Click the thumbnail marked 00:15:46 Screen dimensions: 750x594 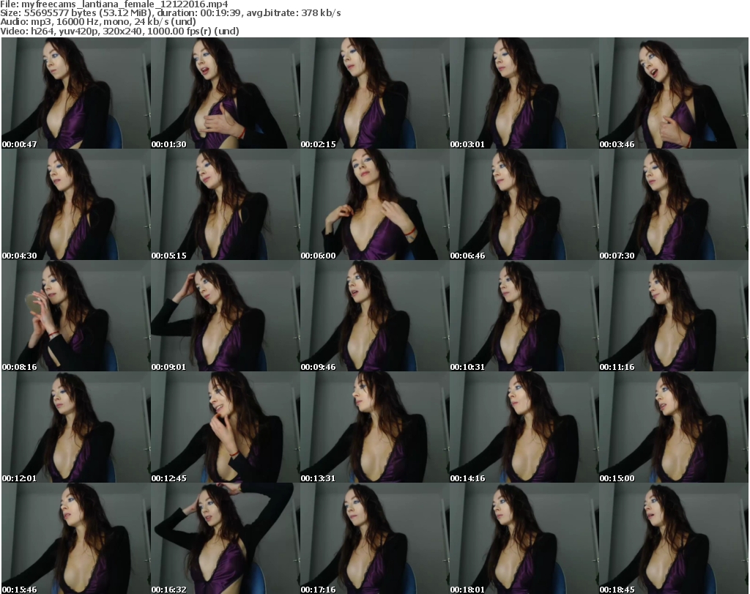click(76, 538)
